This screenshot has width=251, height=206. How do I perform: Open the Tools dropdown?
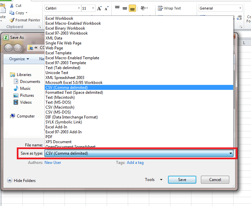[154, 180]
